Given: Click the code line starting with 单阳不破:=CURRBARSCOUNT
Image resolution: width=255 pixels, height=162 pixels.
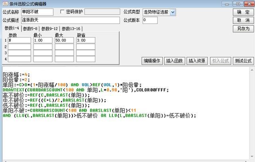Looking at the screenshot, I should coord(69,111).
